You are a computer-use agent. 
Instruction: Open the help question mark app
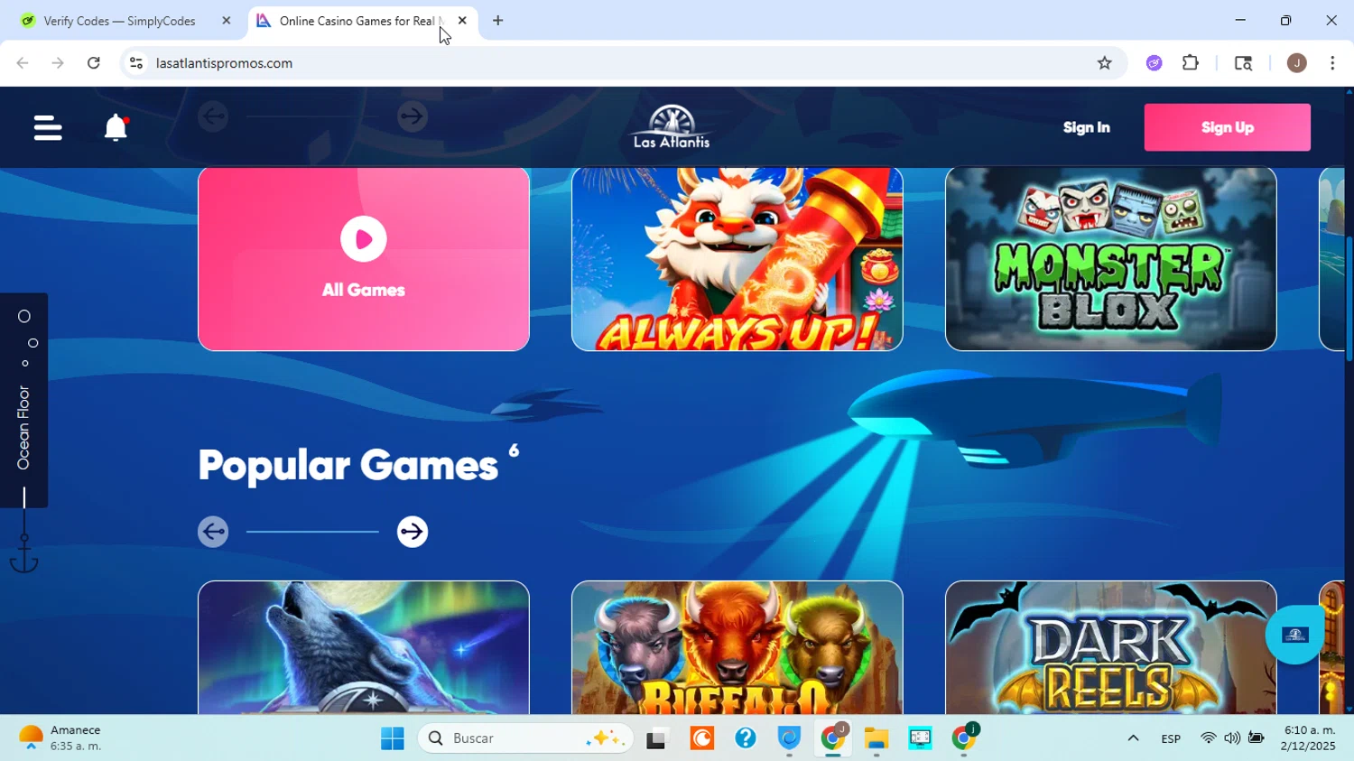pyautogui.click(x=746, y=738)
